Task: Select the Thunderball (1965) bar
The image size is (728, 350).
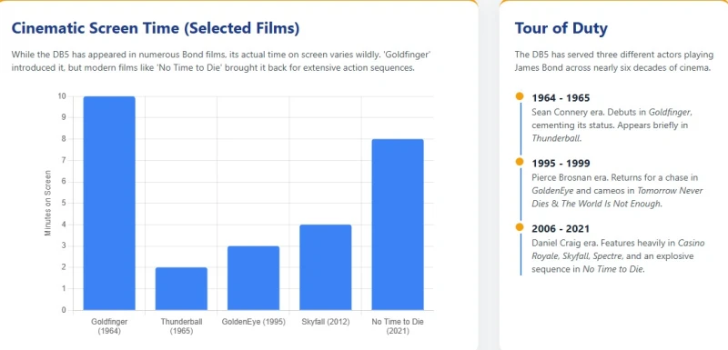Action: click(x=181, y=289)
